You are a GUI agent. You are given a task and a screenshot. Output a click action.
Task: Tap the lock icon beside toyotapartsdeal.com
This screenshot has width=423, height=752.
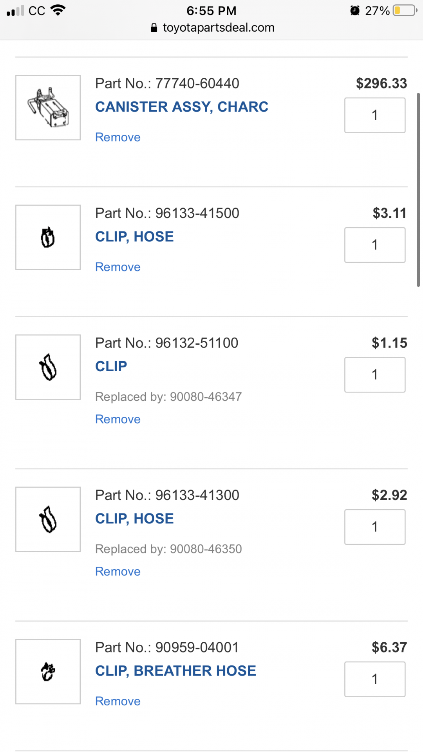click(154, 27)
